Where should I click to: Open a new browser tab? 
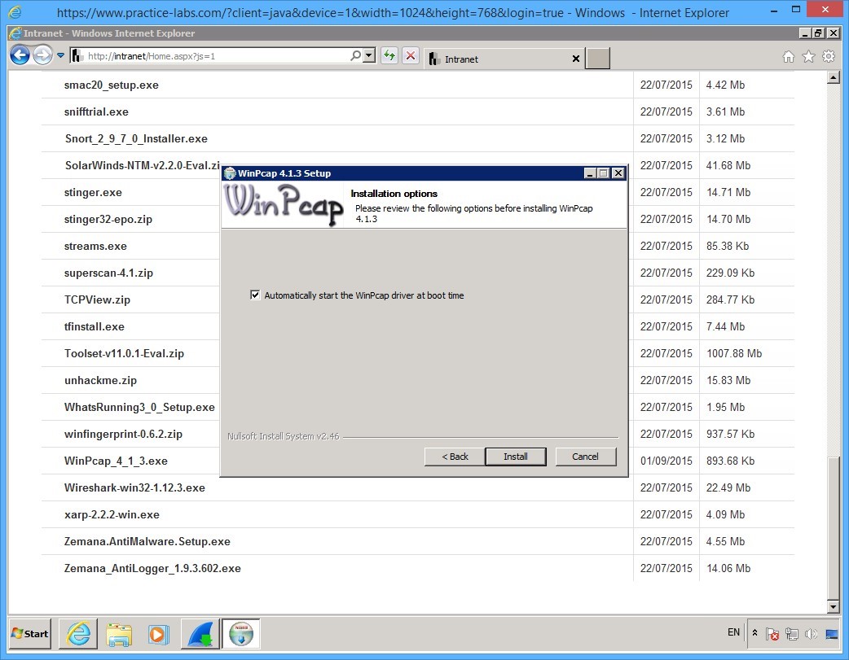(597, 59)
